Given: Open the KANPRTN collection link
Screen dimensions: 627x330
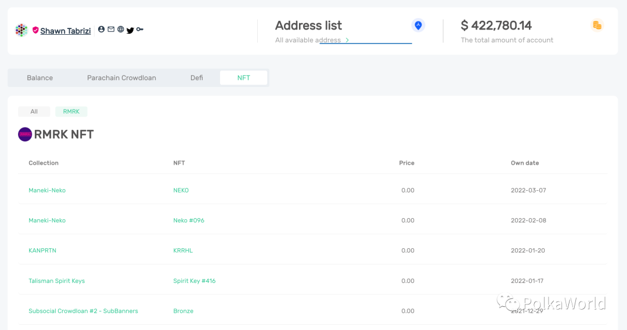Looking at the screenshot, I should (x=42, y=251).
